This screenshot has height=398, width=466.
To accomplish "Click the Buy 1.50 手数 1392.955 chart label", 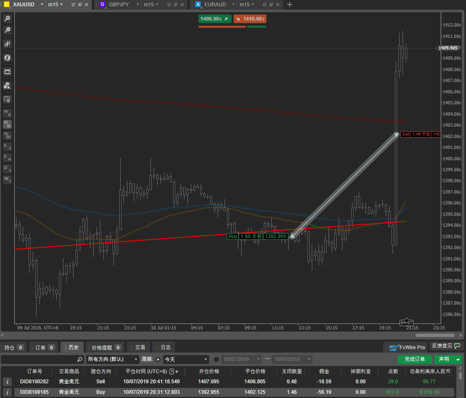I will [x=257, y=236].
